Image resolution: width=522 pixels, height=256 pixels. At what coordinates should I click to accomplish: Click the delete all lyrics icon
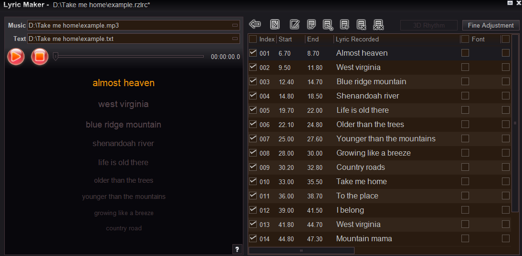tap(378, 25)
